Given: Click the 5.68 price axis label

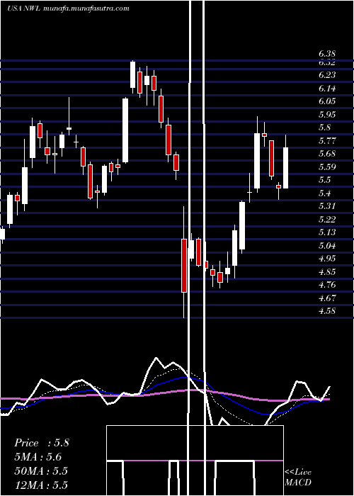Looking at the screenshot, I should pos(327,154).
